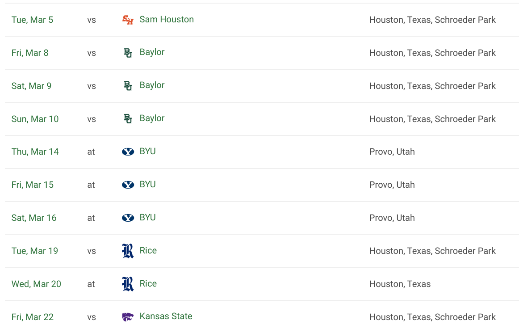Click the Baylor logo in the Mar 8 row

[x=128, y=53]
